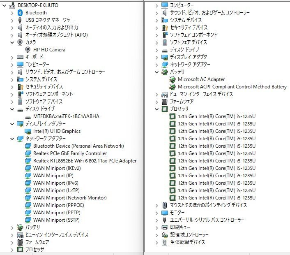Image resolution: width=290 pixels, height=255 pixels.
Task: Select WAN Miniport (L2TP) entry
Action: pos(56,190)
